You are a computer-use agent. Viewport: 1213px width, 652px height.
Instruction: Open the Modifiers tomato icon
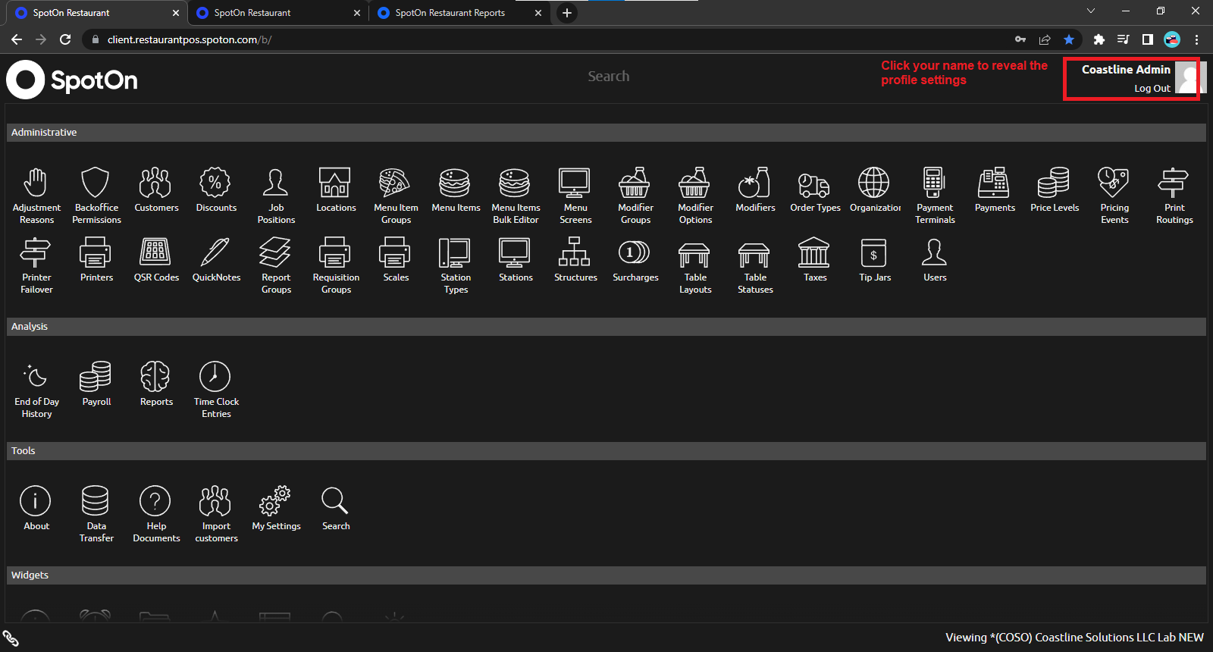(755, 190)
